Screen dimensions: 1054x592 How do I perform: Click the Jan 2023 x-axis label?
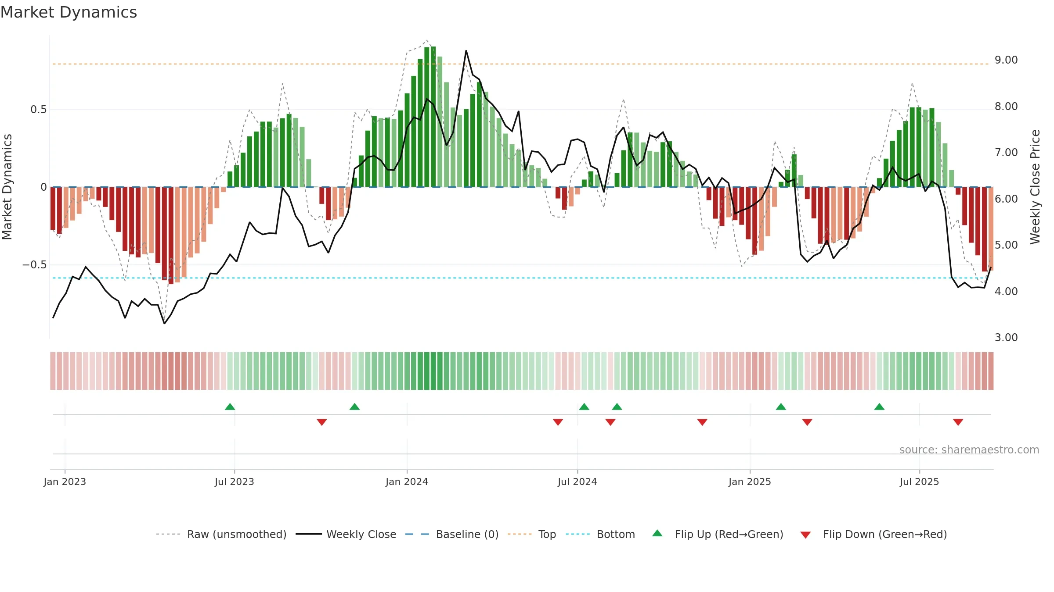(65, 481)
